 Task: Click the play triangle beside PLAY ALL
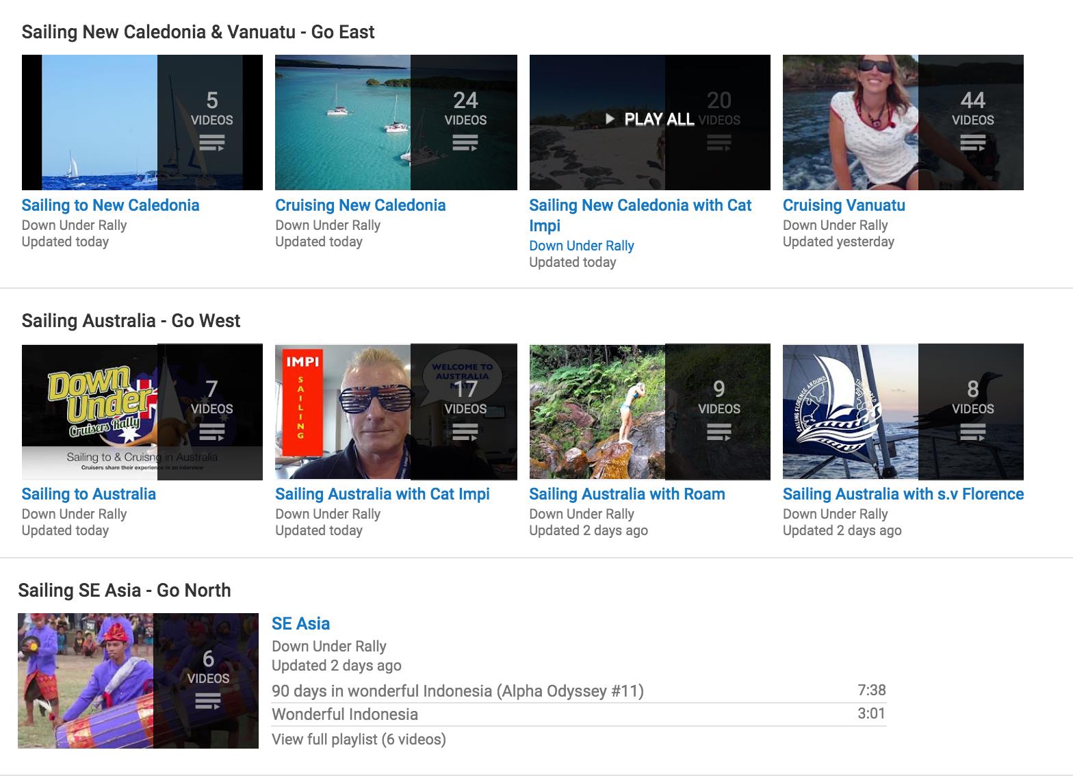point(610,119)
